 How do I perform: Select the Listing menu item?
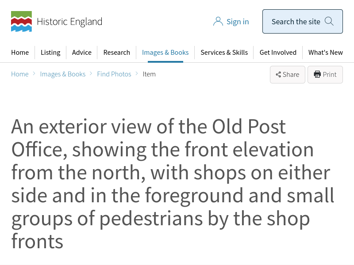pos(50,52)
